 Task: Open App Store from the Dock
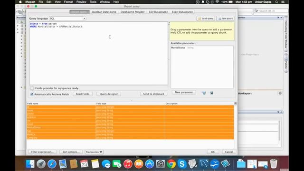click(150, 164)
